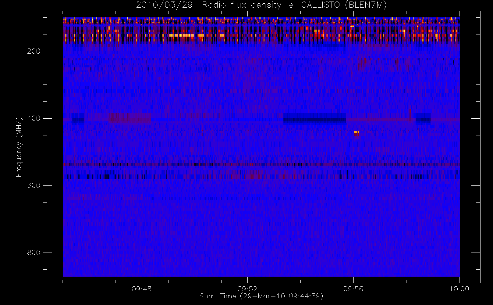493x305 pixels.
Task: Click the 'Frequency (MHZ)' axis label
Action: [19, 147]
